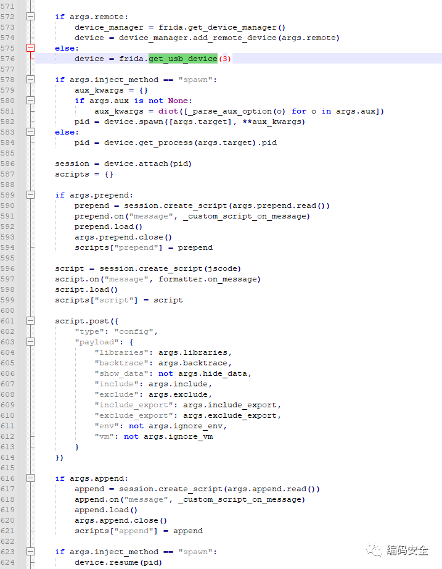Click 'scripts["append"]' on line 621
Viewport: 442px width, 569px height.
click(x=116, y=531)
